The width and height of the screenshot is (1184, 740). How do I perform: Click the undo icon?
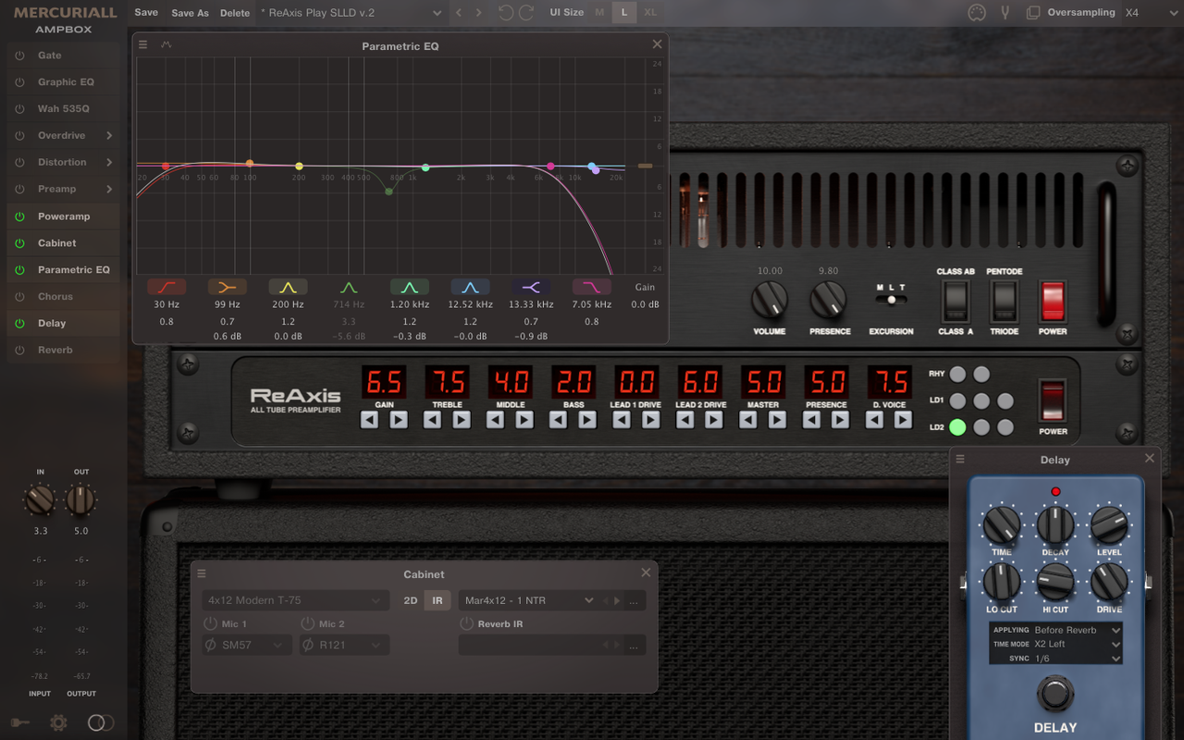[505, 13]
